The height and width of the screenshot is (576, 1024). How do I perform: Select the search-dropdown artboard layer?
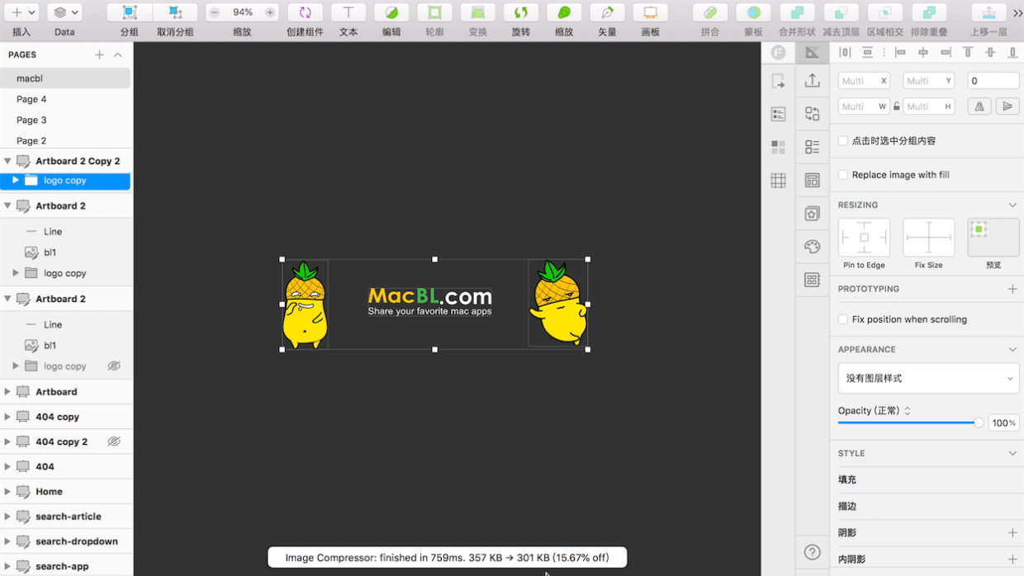66,541
